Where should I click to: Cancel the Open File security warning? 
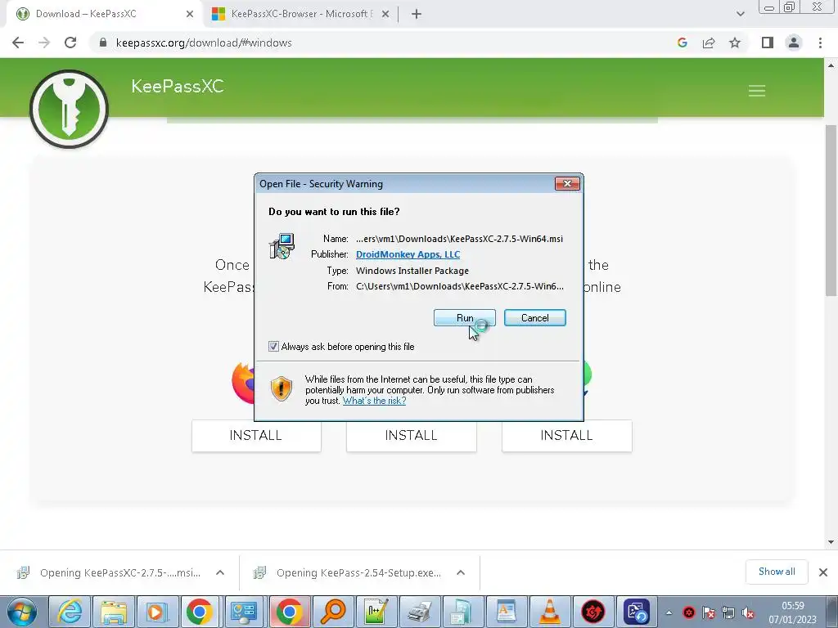[x=534, y=318]
